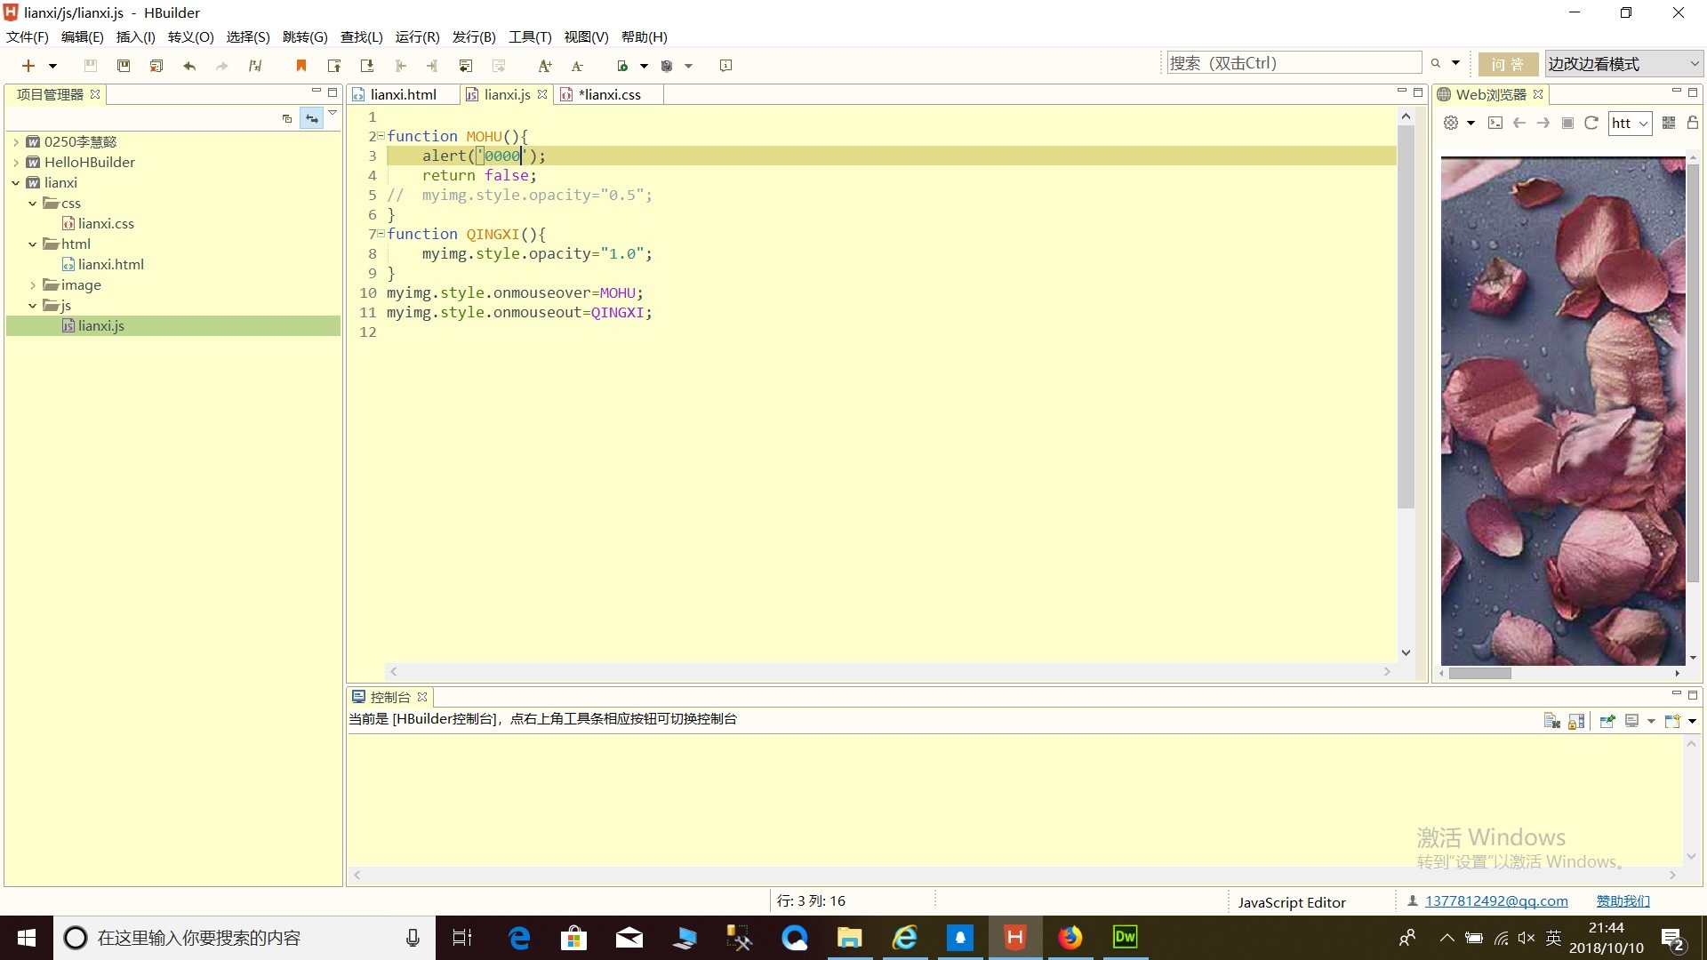Viewport: 1707px width, 960px height.
Task: Click the clear console icon
Action: tap(1552, 721)
